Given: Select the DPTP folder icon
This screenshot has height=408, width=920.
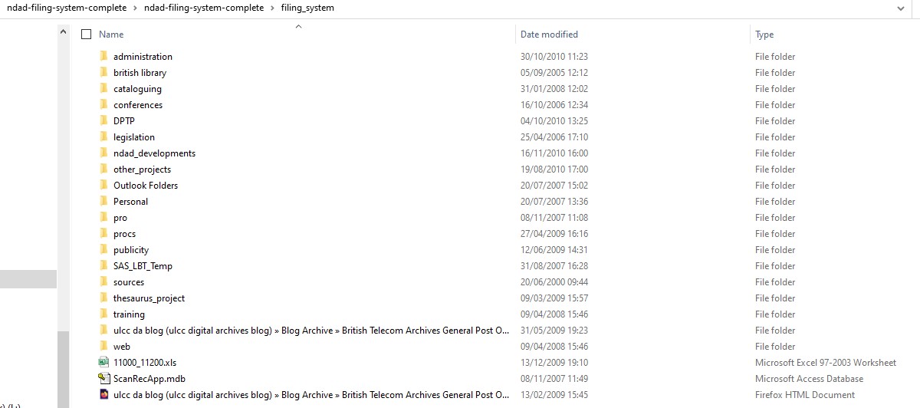Looking at the screenshot, I should [104, 120].
